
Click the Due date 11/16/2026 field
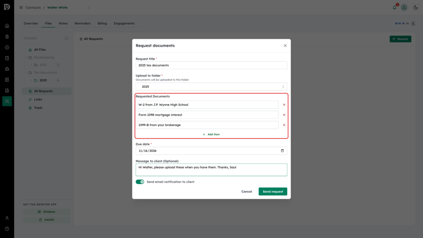211,151
